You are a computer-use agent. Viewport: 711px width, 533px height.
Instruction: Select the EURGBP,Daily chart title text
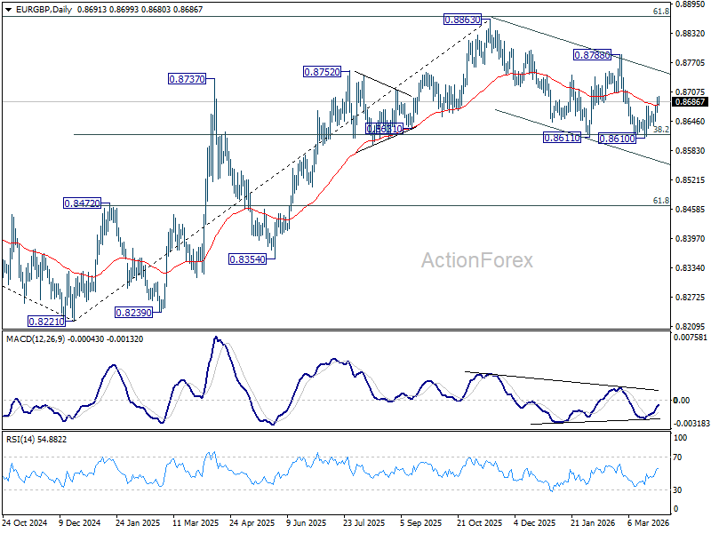(x=44, y=10)
